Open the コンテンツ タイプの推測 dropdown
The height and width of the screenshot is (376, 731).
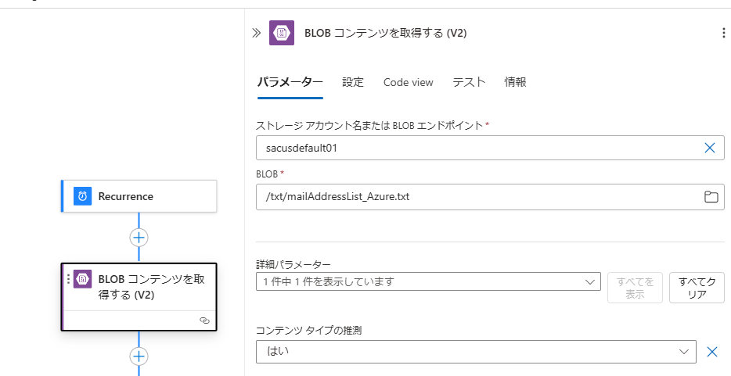point(476,352)
